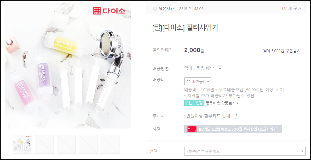Select the fifth empty thumbnail placeholder
The width and height of the screenshot is (311, 160).
point(110,144)
